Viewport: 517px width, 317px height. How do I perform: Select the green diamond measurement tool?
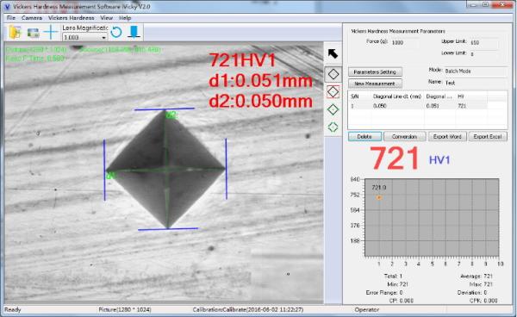pos(333,109)
